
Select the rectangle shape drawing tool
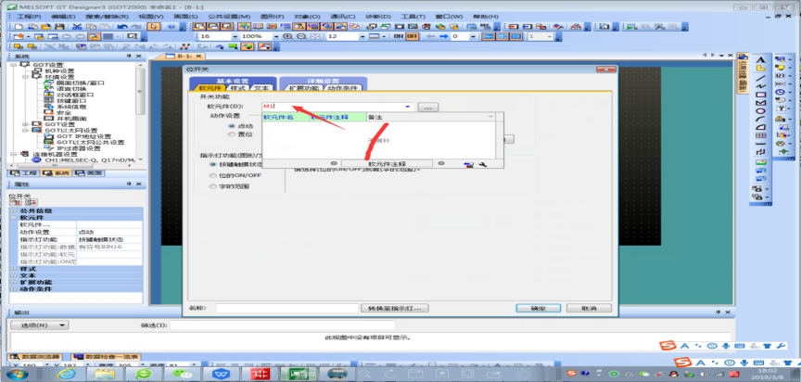click(760, 95)
